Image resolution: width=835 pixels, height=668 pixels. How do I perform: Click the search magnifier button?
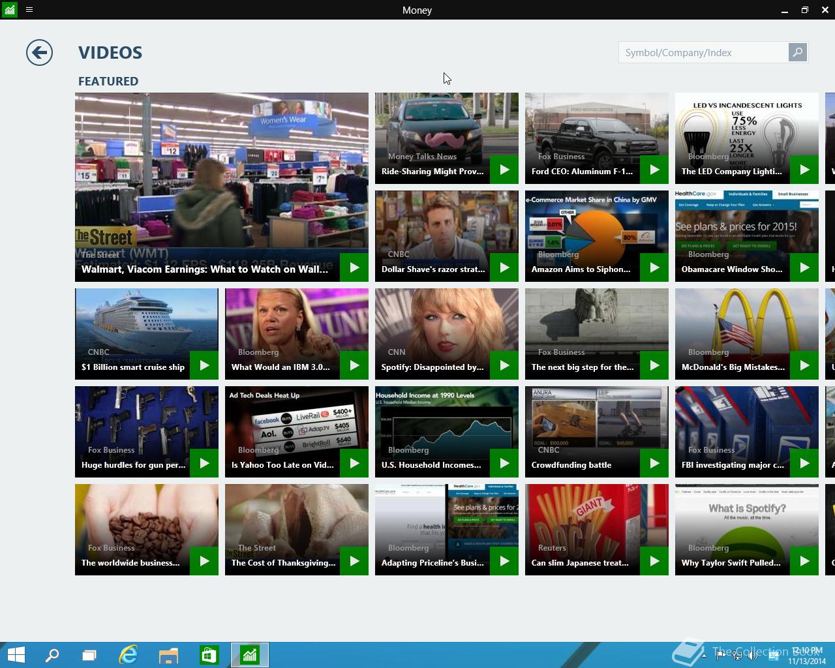pos(797,52)
